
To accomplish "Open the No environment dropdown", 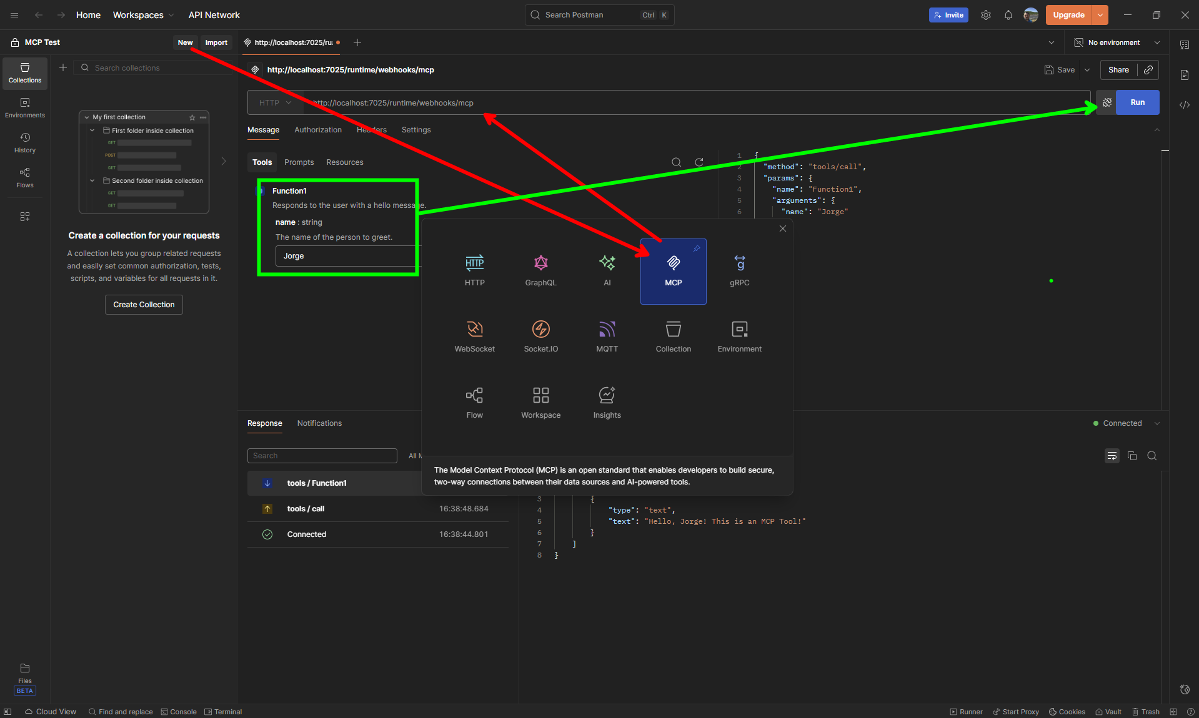I will click(1117, 42).
